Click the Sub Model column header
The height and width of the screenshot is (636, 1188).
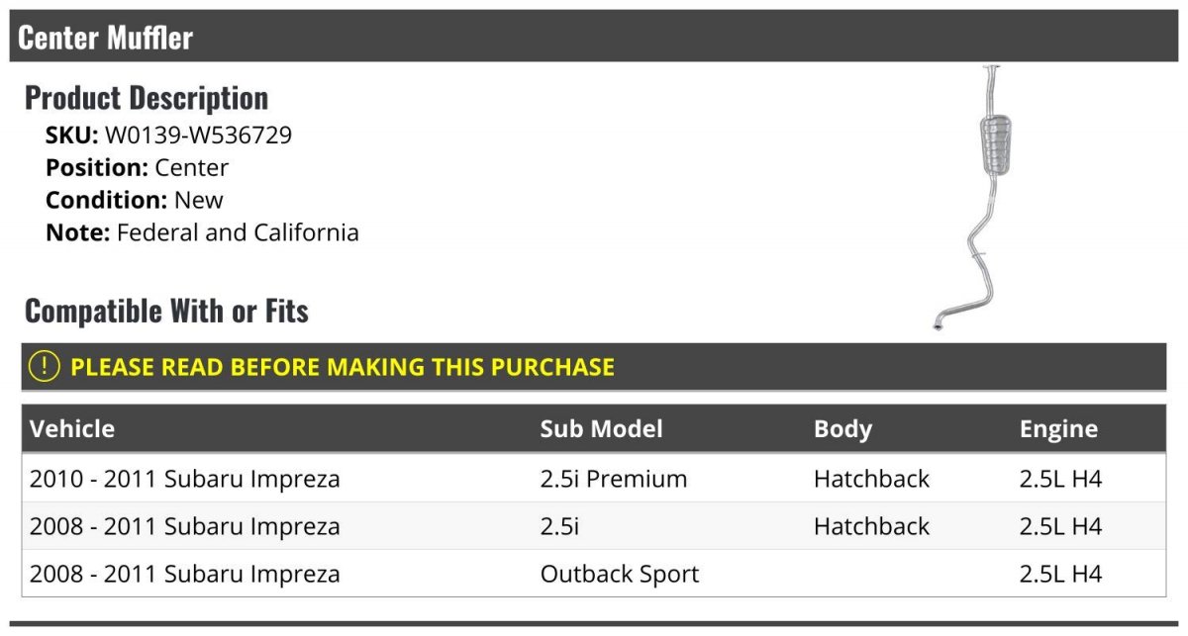click(x=601, y=428)
